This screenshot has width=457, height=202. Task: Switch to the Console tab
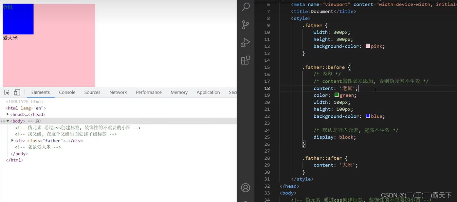tap(67, 93)
